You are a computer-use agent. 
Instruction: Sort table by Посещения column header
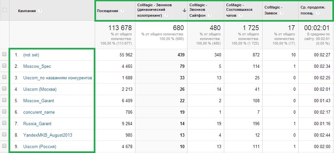point(108,10)
